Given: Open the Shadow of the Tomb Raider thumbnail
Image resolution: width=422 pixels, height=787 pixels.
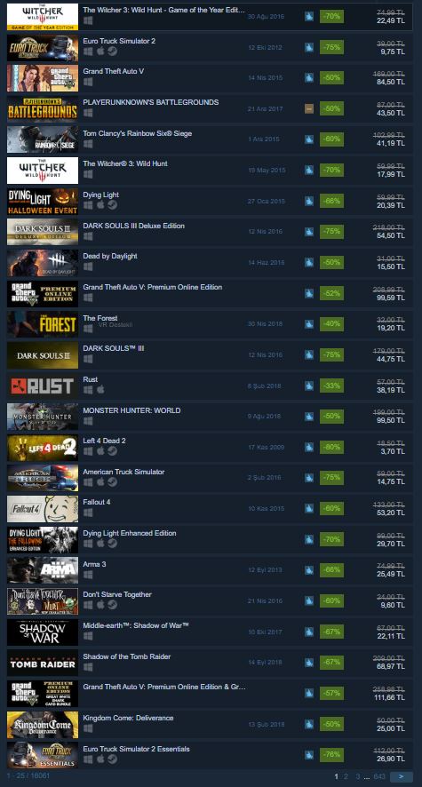Looking at the screenshot, I should (43, 663).
